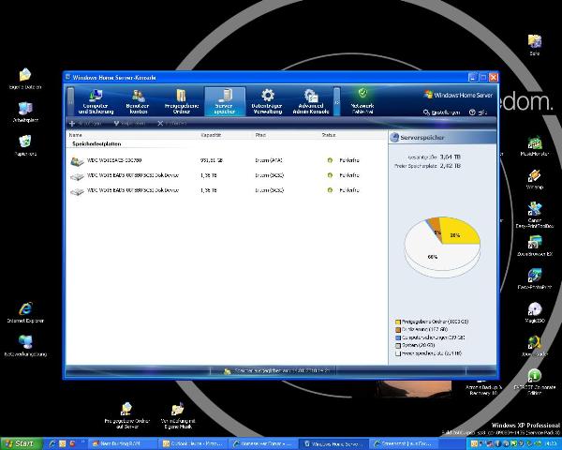Open Hilfe in the console header
This screenshot has height=450, width=562.
click(478, 112)
